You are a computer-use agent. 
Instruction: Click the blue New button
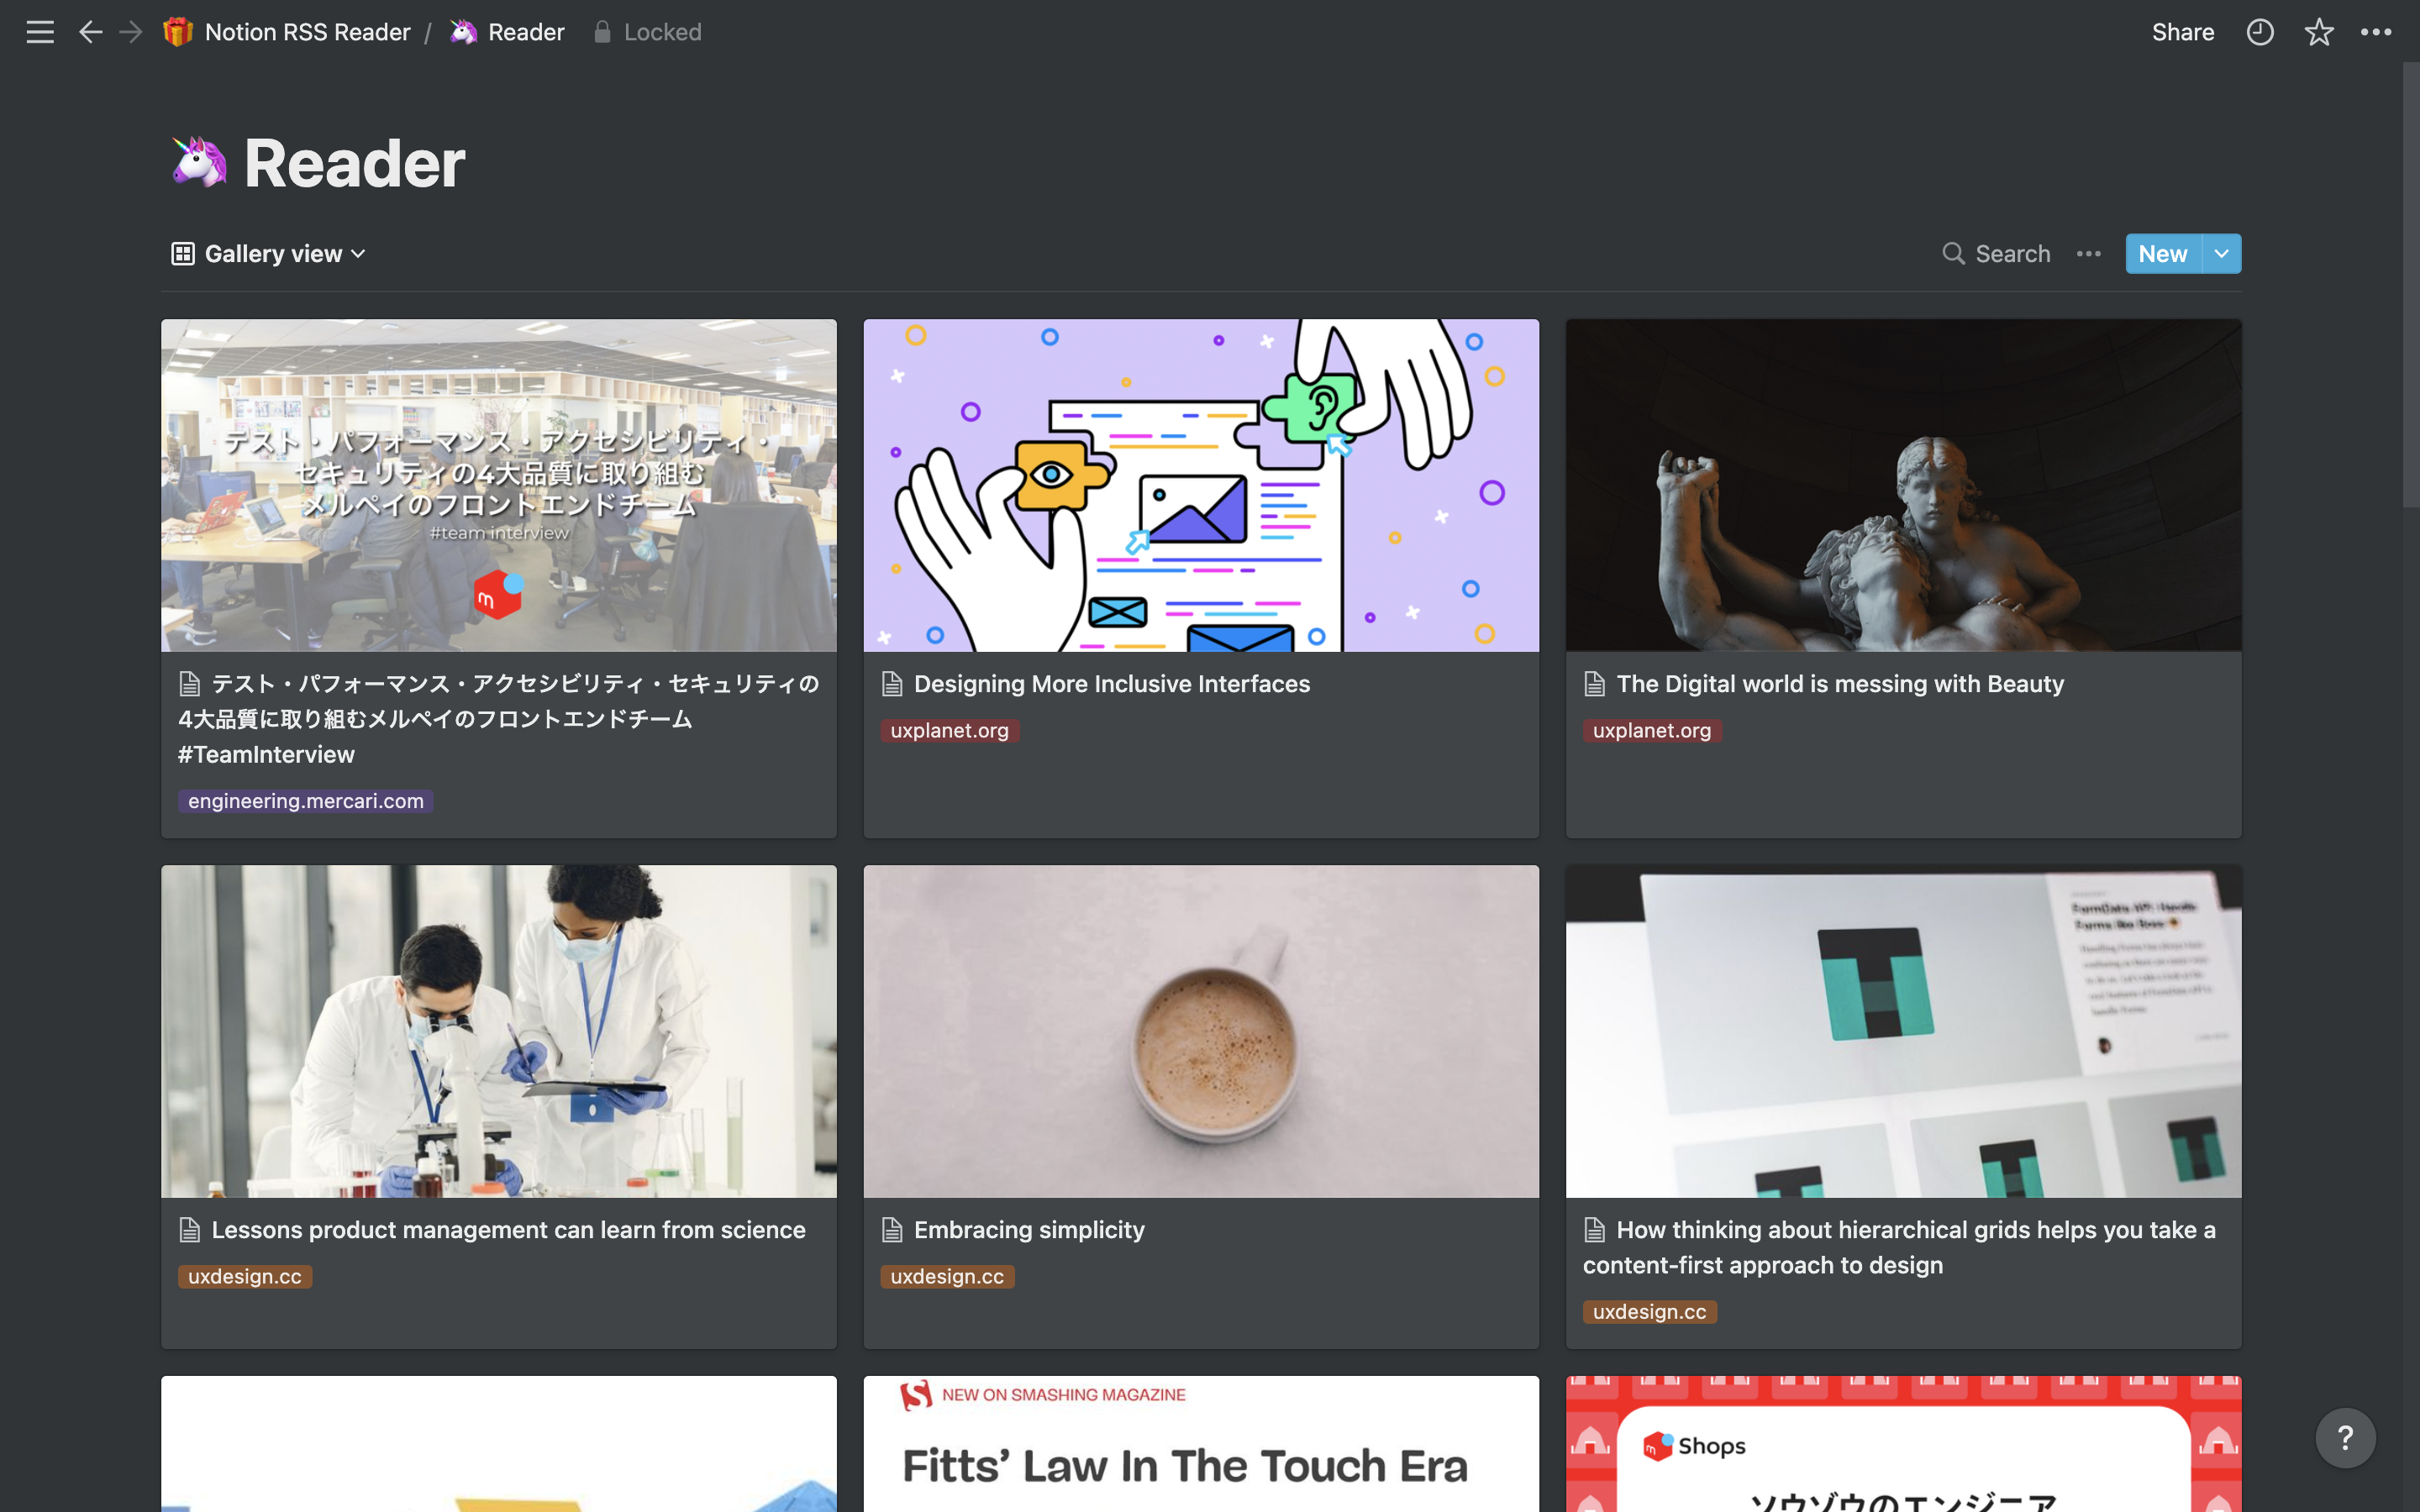(x=2162, y=254)
